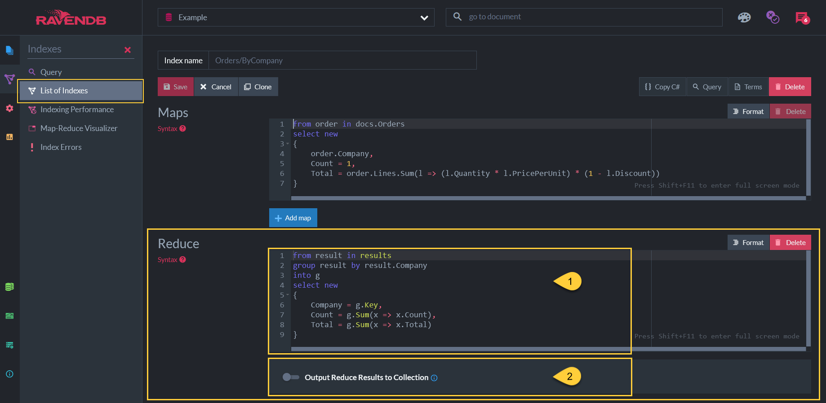The image size is (826, 403).
Task: Open the server tasks sidebar icon
Action: (x=9, y=345)
